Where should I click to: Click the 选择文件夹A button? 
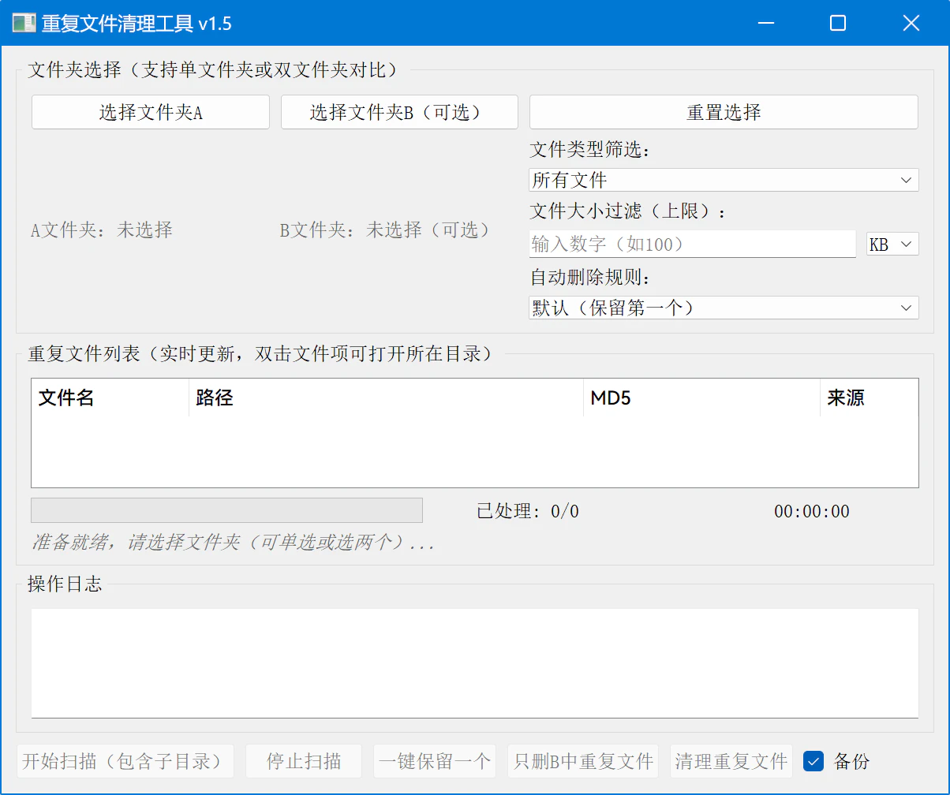coord(151,112)
